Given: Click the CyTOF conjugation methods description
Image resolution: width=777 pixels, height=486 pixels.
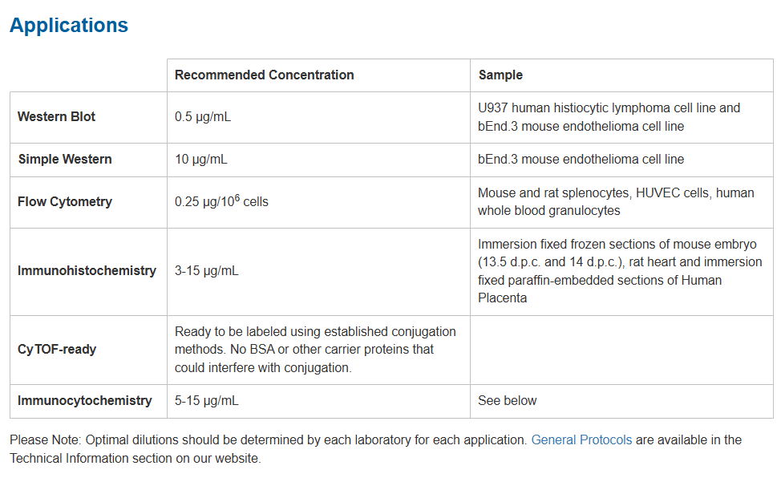Looking at the screenshot, I should coord(315,350).
